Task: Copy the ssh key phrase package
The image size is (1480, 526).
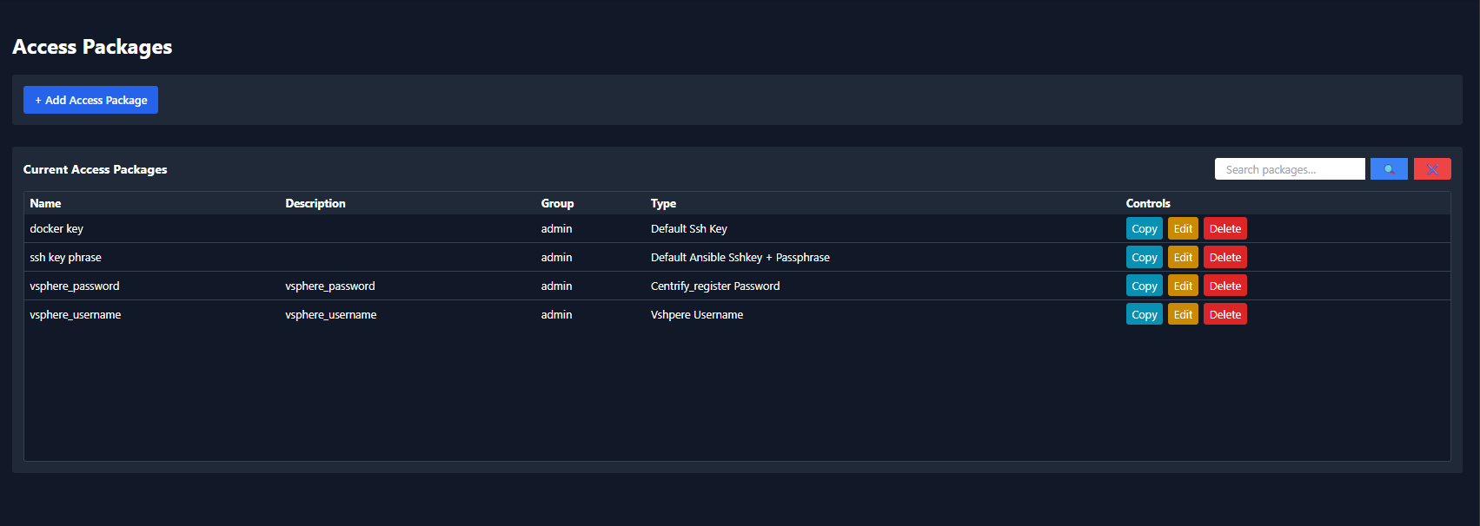Action: 1144,257
